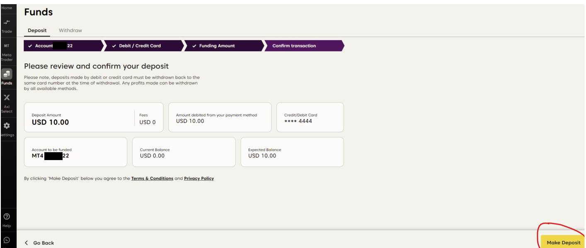Return to the Account step
Image resolution: width=586 pixels, height=248 pixels.
point(62,46)
